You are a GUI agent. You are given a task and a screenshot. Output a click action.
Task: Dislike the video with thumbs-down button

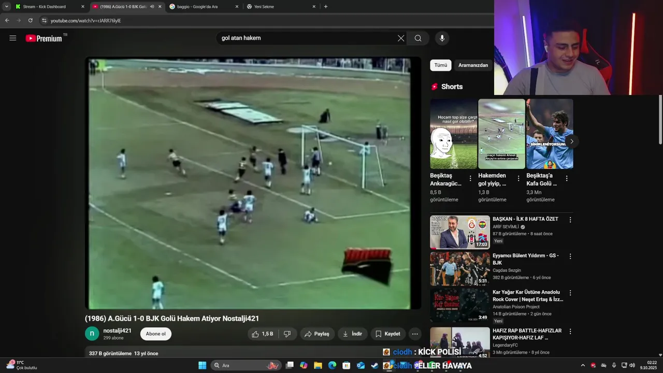click(x=287, y=334)
